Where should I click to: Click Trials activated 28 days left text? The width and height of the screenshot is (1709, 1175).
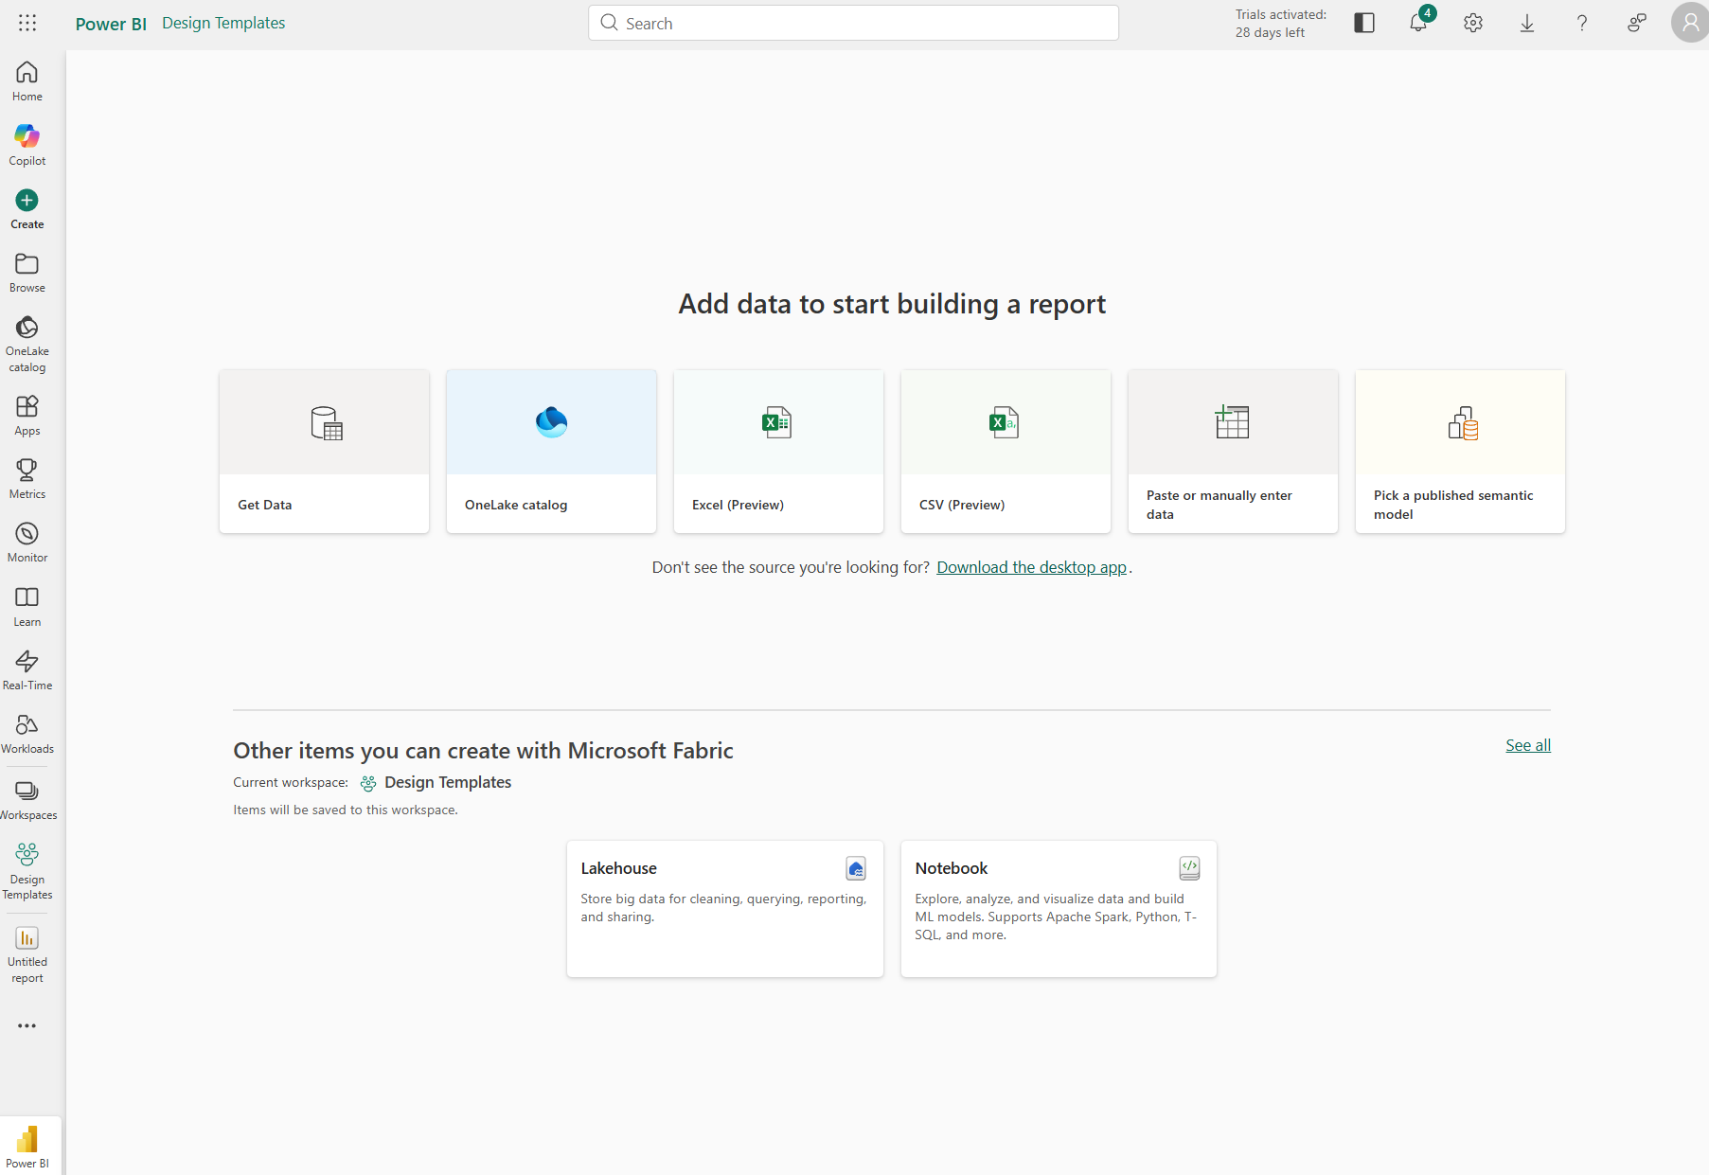pyautogui.click(x=1280, y=23)
